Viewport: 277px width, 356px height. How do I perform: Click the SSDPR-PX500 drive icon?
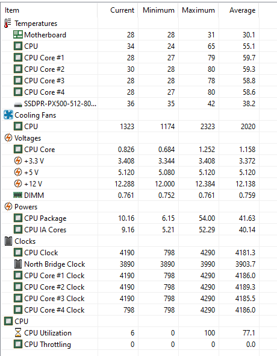click(18, 104)
